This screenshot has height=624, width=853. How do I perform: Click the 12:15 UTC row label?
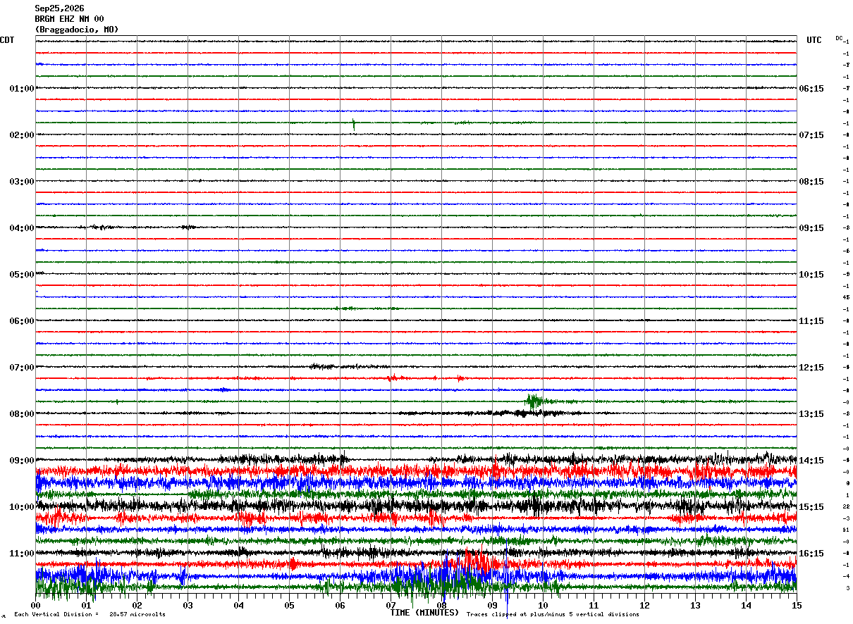(x=811, y=368)
